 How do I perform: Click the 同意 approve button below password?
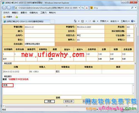(x=49, y=101)
